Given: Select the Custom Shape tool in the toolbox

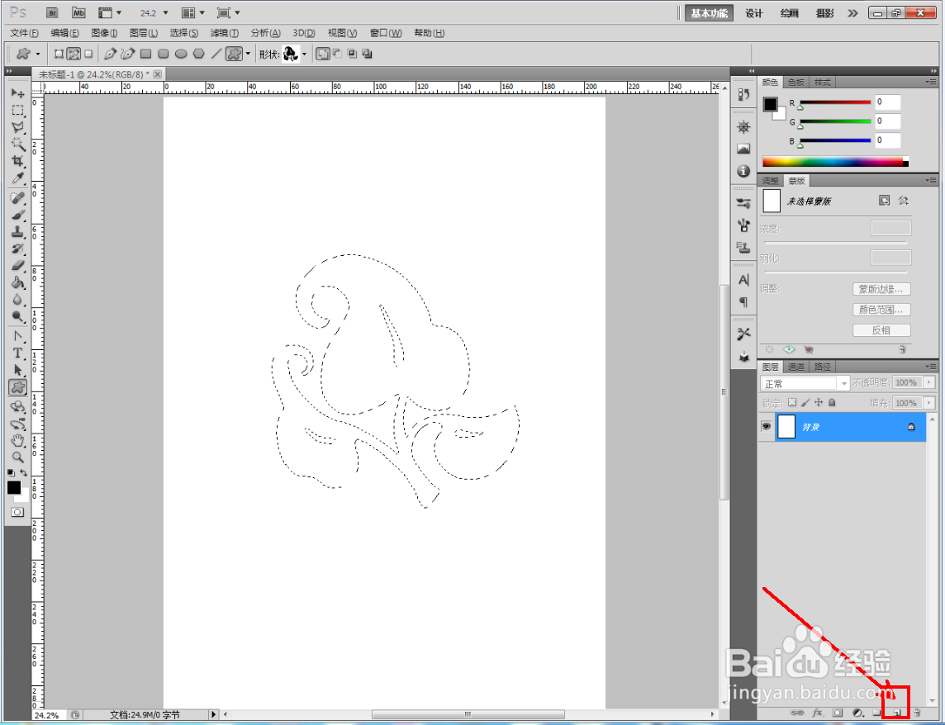Looking at the screenshot, I should pyautogui.click(x=17, y=387).
